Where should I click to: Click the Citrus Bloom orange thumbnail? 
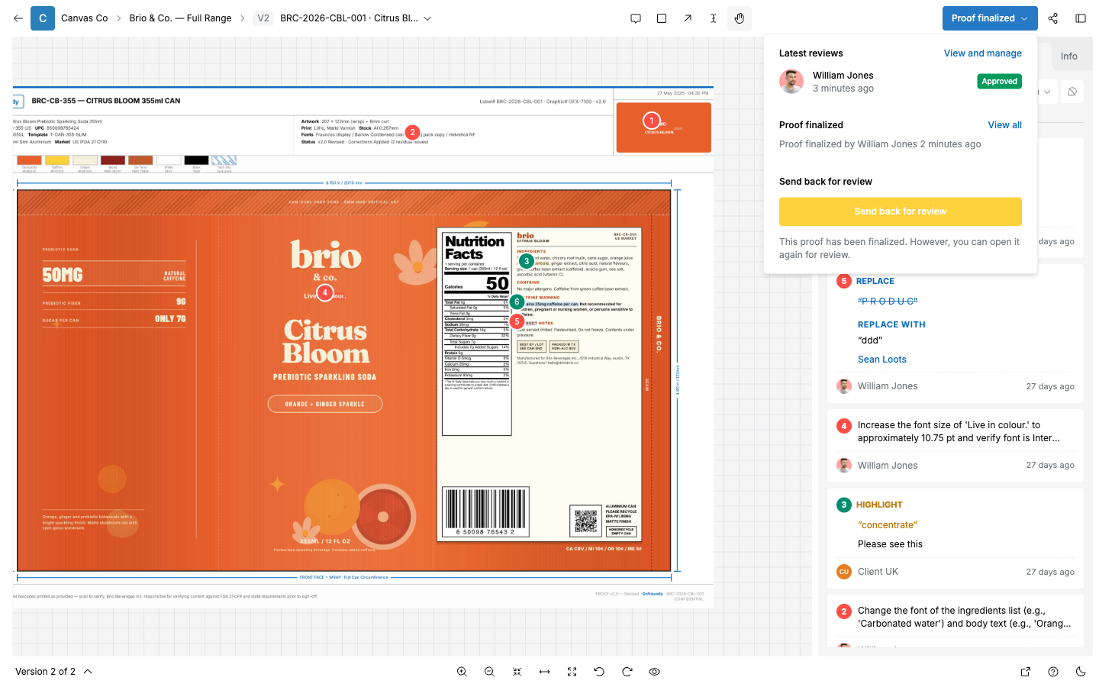pyautogui.click(x=664, y=127)
